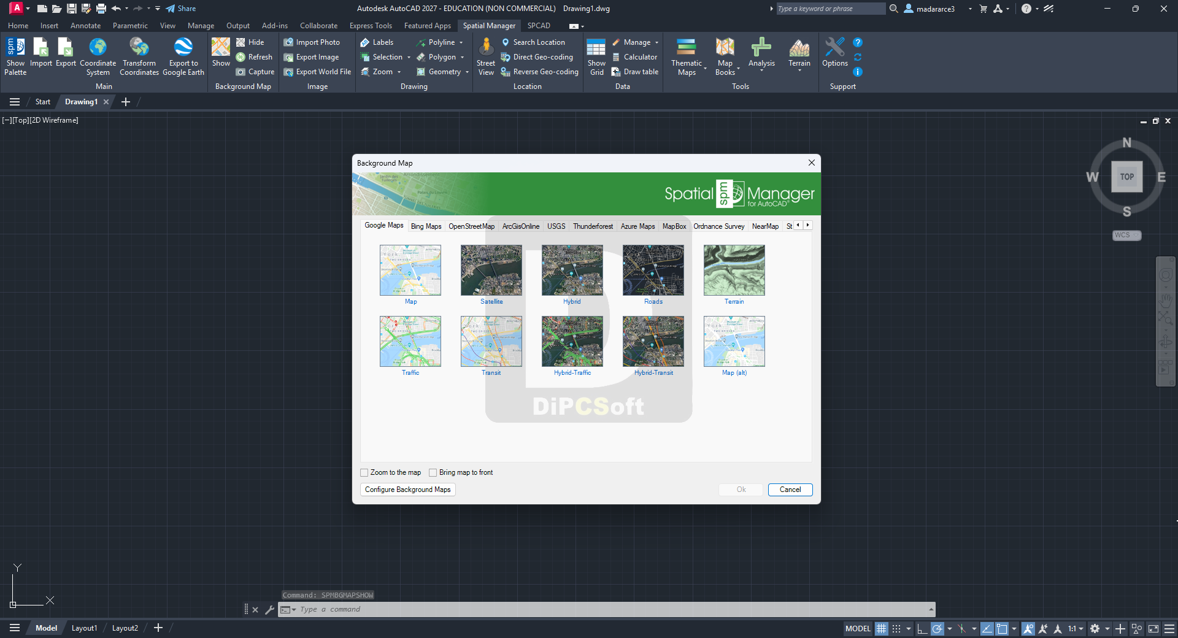This screenshot has width=1178, height=638.
Task: Add a new drawing tab
Action: (x=126, y=102)
